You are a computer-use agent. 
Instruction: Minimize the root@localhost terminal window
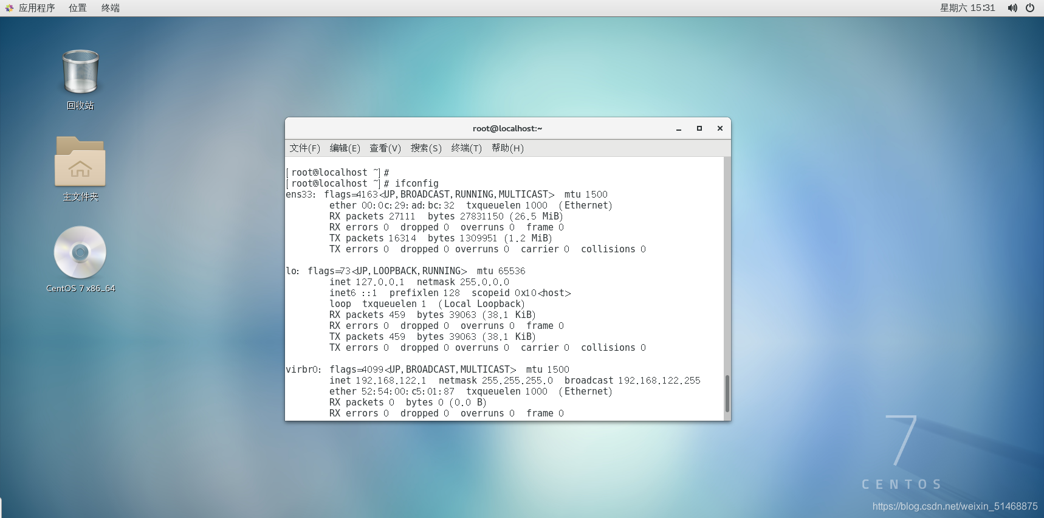click(679, 128)
